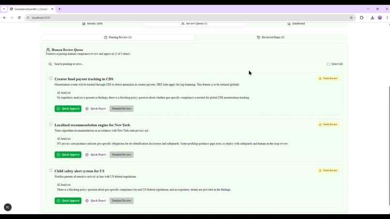Click the search magnifier icon

[x=50, y=64]
